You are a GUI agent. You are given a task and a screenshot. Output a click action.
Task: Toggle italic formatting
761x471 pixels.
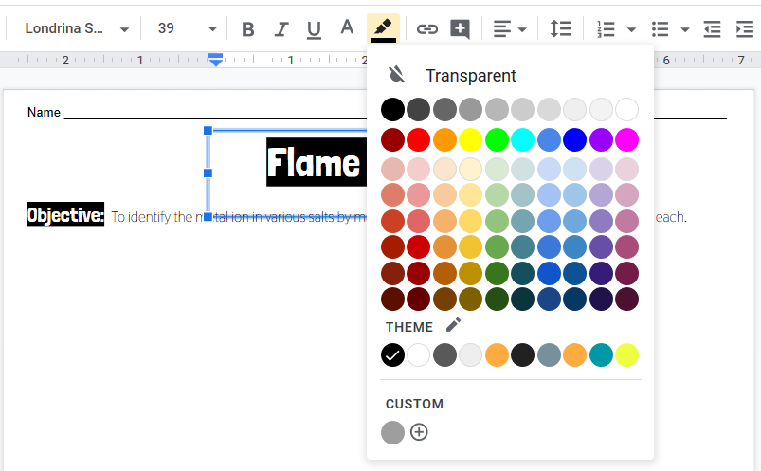coord(281,29)
